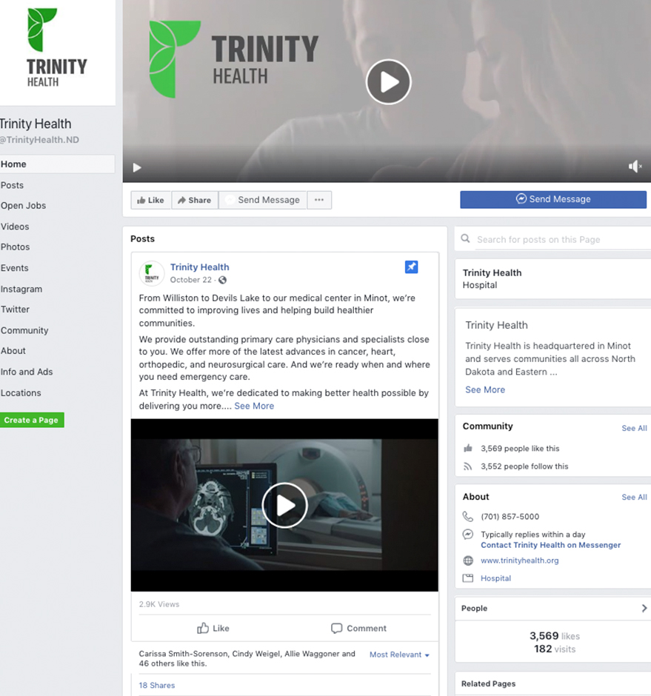Click the magnifying glass search icon

(465, 239)
